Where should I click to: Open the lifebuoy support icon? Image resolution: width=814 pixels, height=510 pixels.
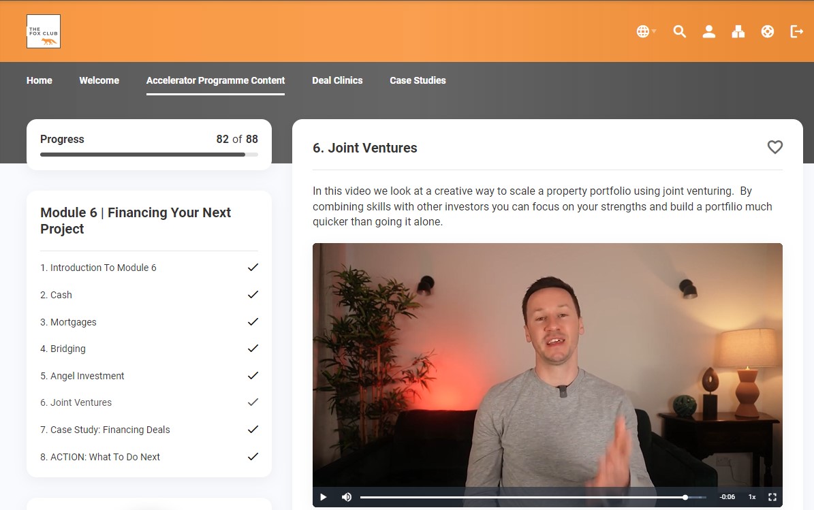(x=768, y=31)
